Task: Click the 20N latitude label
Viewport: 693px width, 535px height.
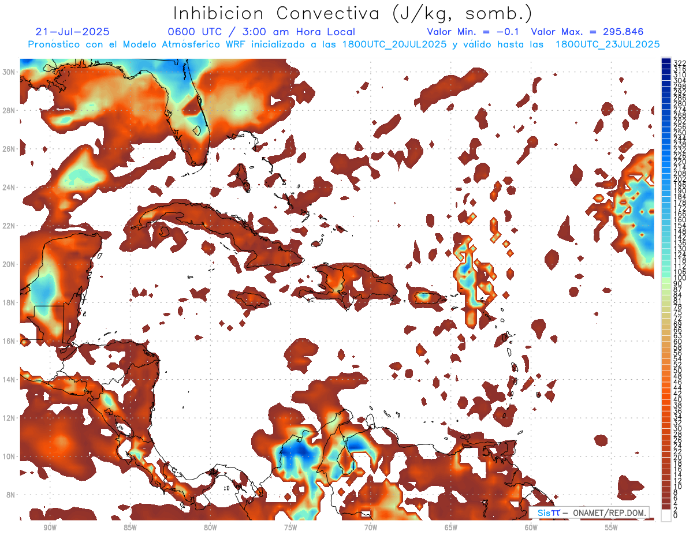Action: (x=9, y=264)
